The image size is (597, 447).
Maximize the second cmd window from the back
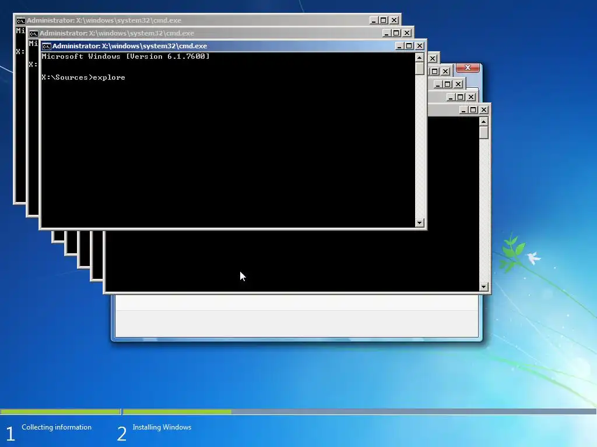tap(396, 33)
